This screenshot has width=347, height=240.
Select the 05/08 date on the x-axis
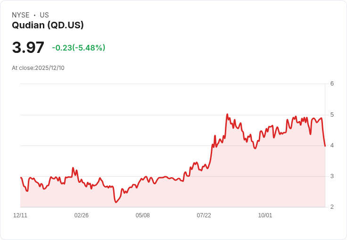point(143,215)
